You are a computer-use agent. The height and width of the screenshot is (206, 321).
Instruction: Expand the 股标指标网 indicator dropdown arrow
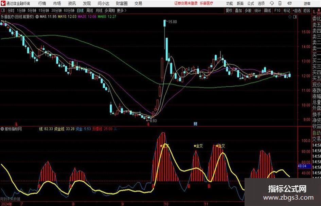pos(2,129)
